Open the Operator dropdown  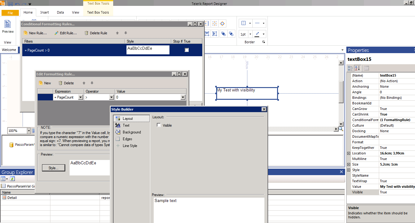tap(112, 97)
